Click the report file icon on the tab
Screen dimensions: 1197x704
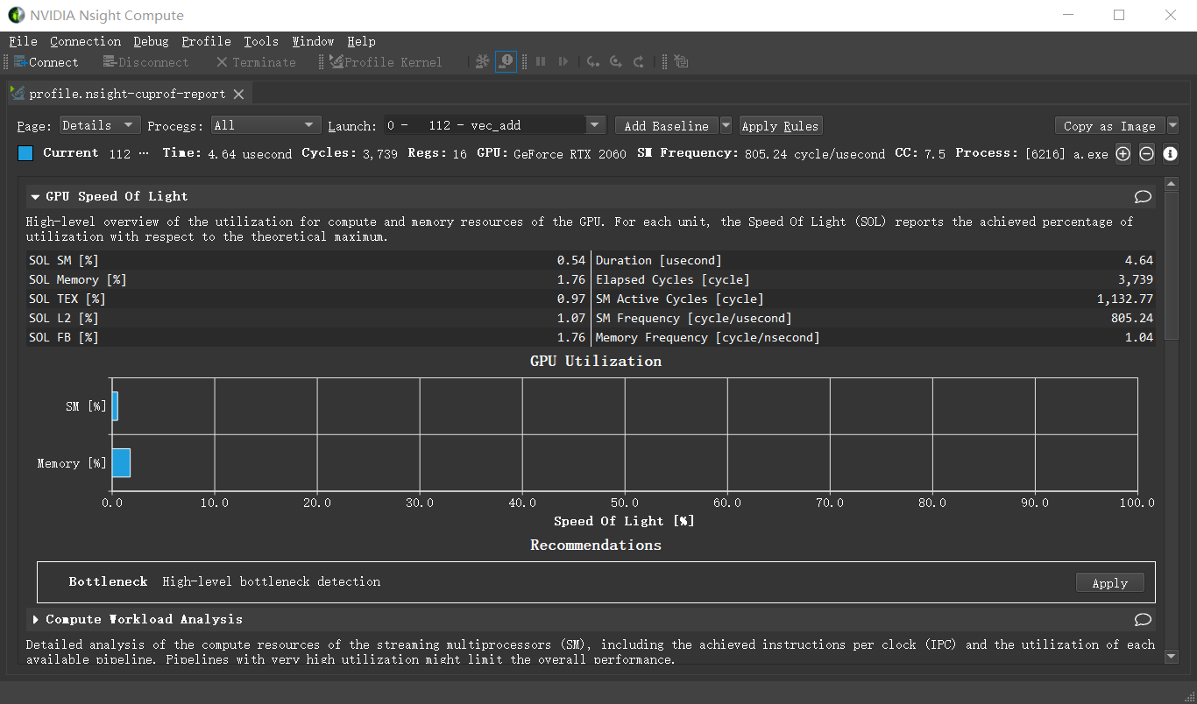pyautogui.click(x=18, y=94)
